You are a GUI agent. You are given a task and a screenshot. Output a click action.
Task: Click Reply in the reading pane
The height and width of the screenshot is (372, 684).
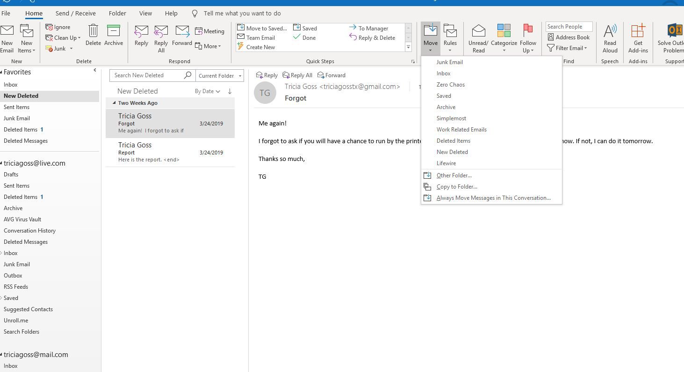point(266,75)
